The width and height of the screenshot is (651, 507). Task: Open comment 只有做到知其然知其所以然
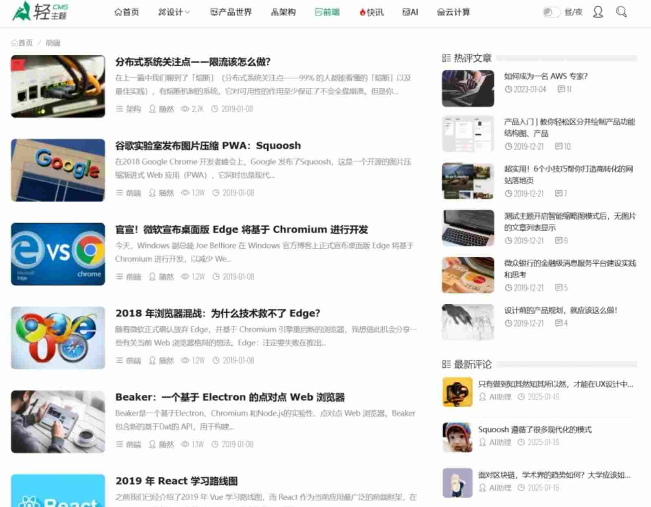(556, 384)
